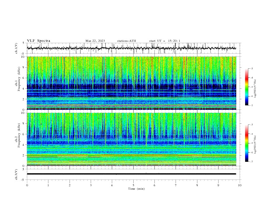Select the "station=ATH" header text

(126, 41)
